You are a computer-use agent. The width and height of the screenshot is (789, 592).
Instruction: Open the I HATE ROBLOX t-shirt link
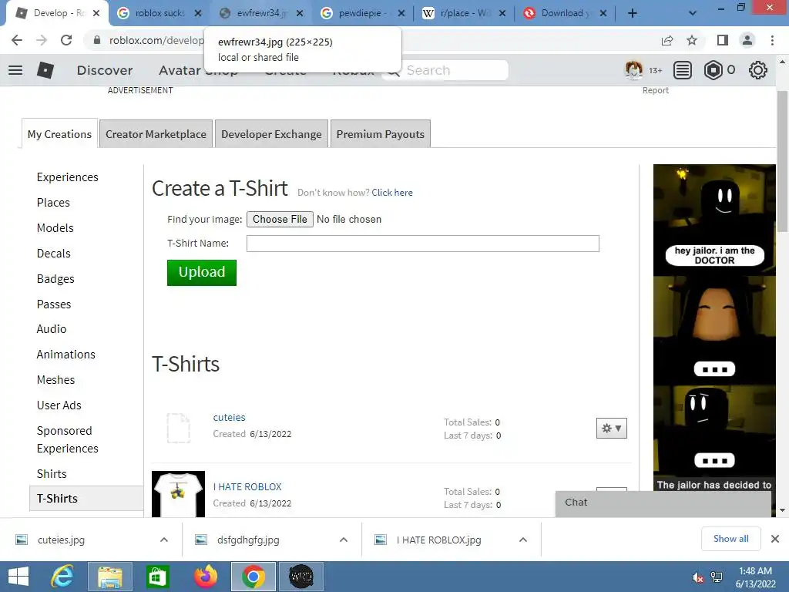(247, 487)
